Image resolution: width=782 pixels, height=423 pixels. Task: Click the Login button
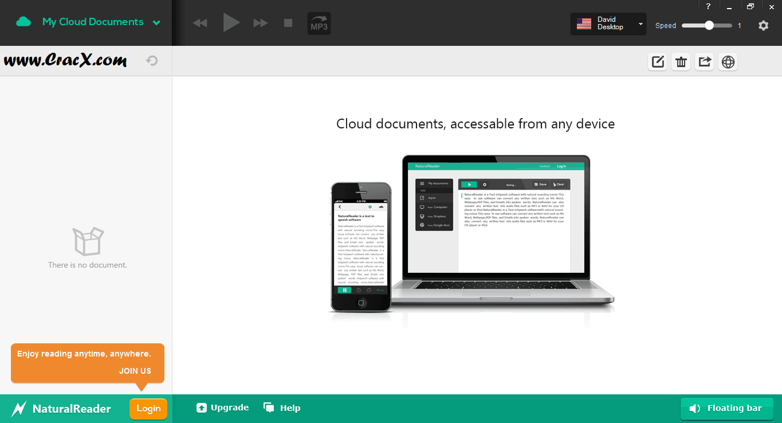click(148, 409)
